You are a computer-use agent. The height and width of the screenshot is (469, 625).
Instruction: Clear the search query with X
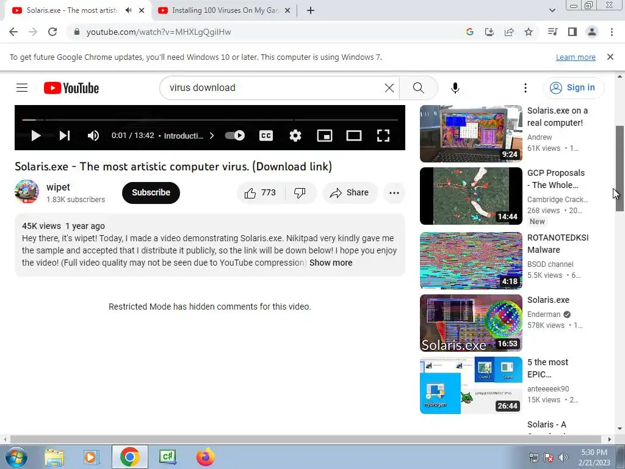click(389, 88)
